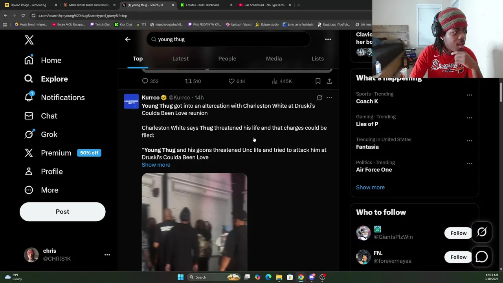Bookmark the post above Kurrco's
This screenshot has height=283, width=503.
pos(318,81)
